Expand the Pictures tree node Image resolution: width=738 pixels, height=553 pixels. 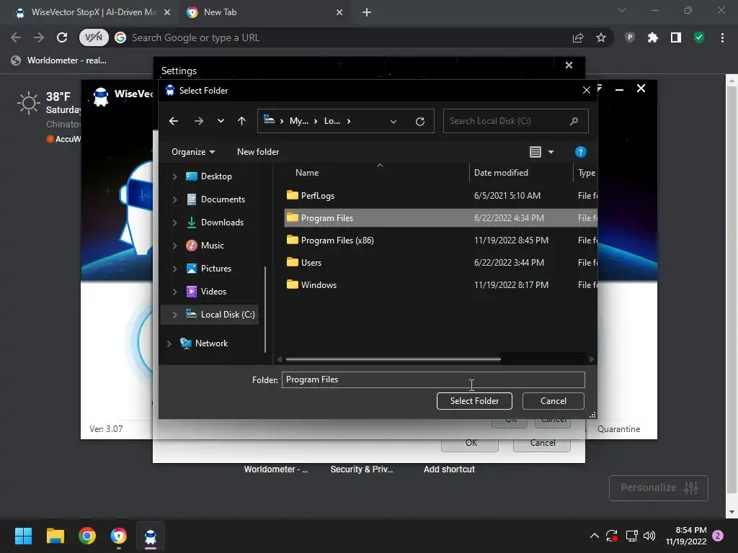click(x=174, y=269)
